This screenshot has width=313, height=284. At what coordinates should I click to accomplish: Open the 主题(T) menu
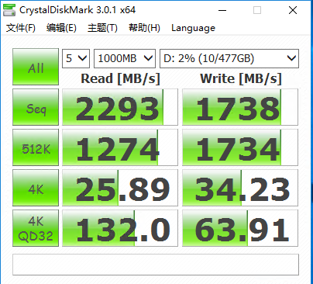click(102, 28)
